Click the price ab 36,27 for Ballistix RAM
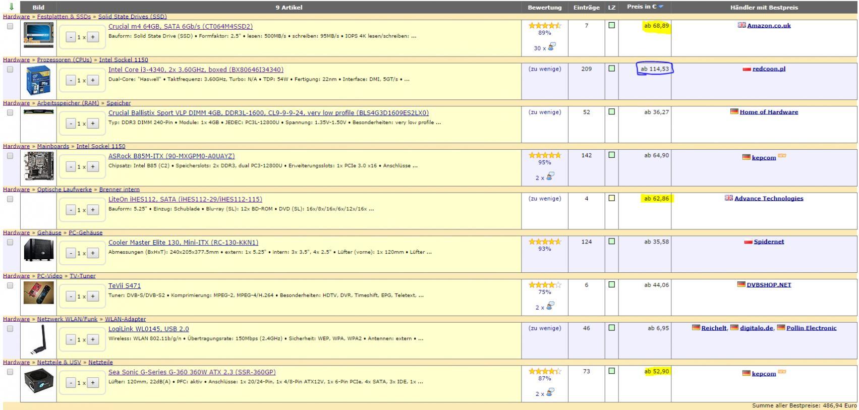Image resolution: width=859 pixels, height=410 pixels. click(656, 112)
